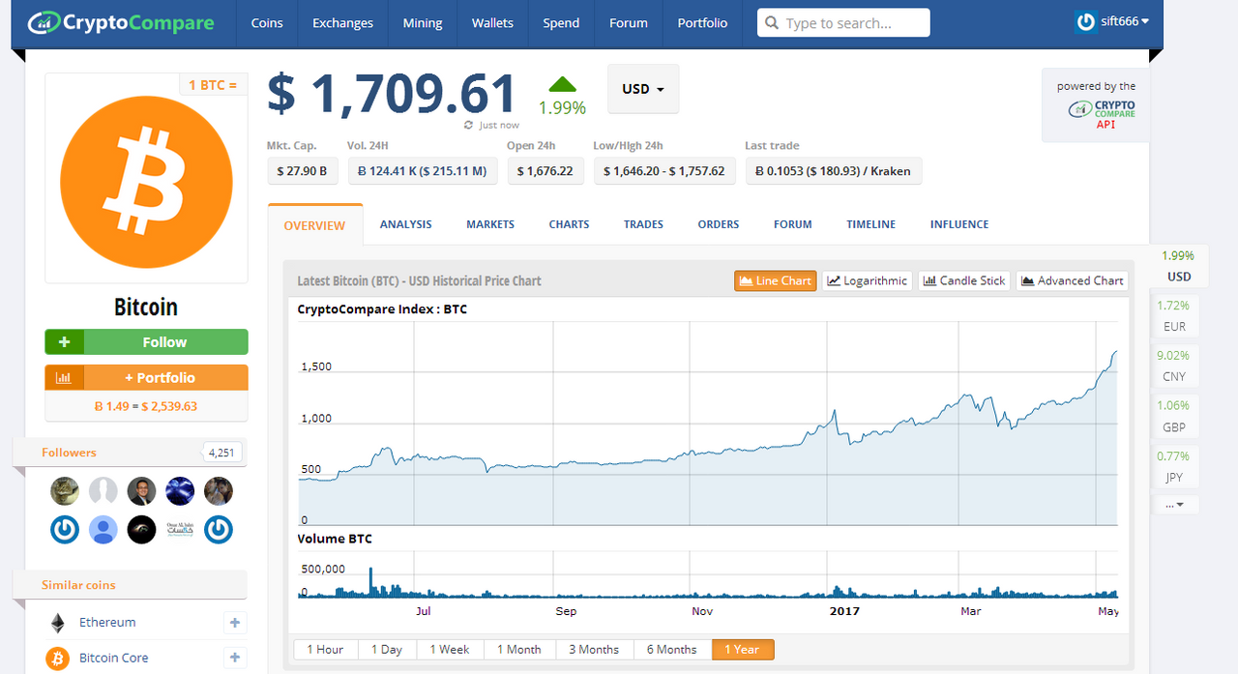
Task: Open Spend in the top navigation
Action: tap(561, 23)
